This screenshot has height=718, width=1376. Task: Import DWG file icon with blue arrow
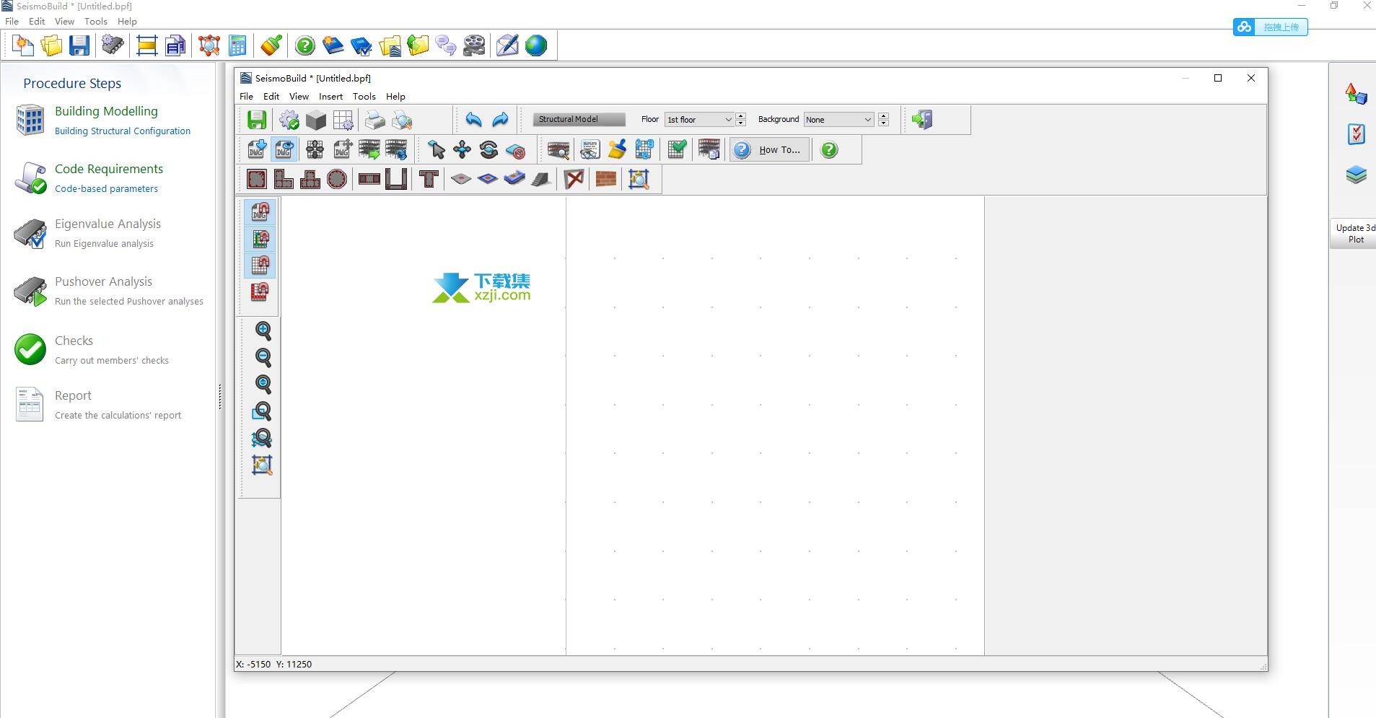tap(257, 149)
